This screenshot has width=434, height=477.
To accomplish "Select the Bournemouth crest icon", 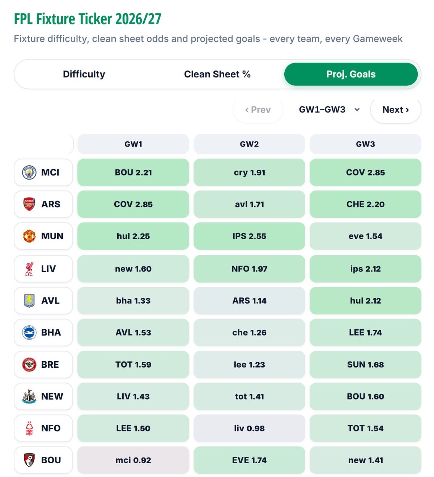I will click(x=29, y=460).
